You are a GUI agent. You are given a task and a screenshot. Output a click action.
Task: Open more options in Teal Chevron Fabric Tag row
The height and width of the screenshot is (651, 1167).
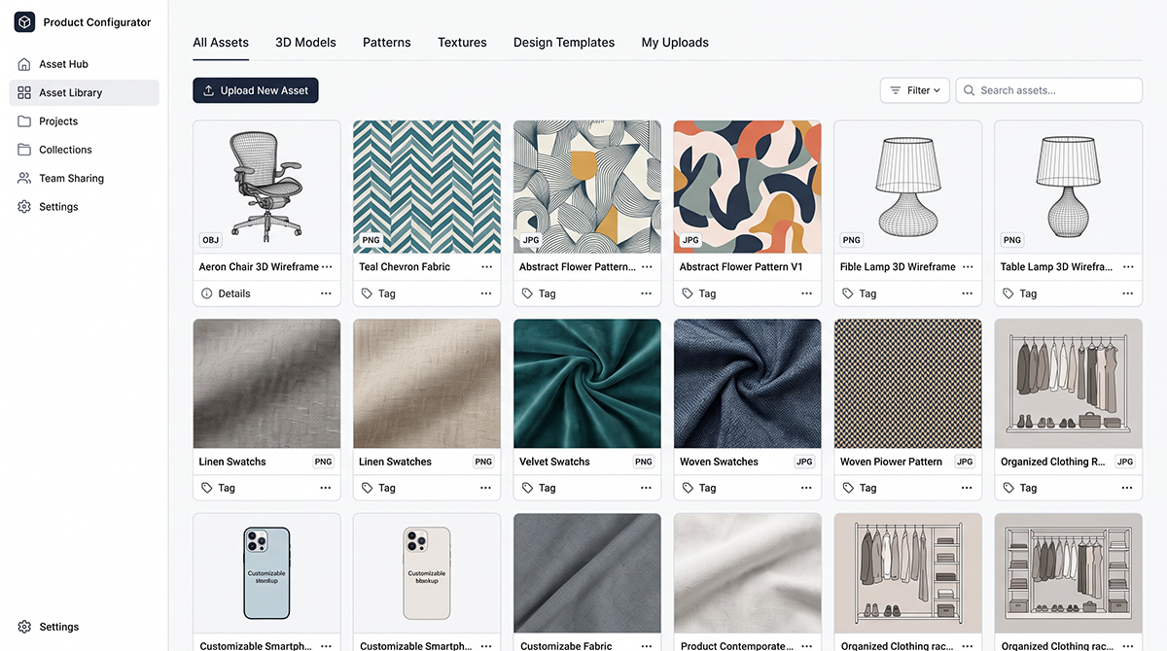(487, 293)
